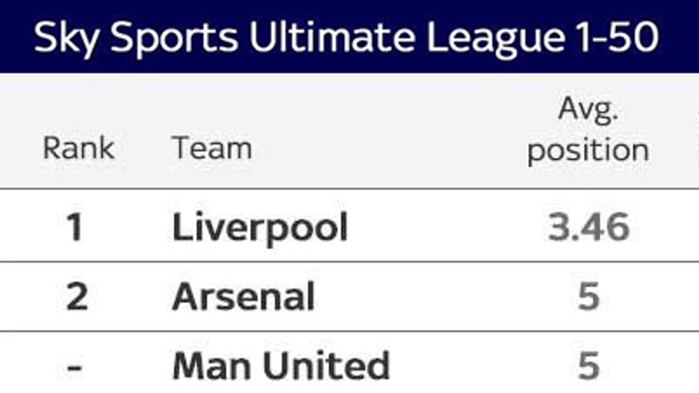The width and height of the screenshot is (699, 393).
Task: Click rank number 2 cell
Action: 77,297
